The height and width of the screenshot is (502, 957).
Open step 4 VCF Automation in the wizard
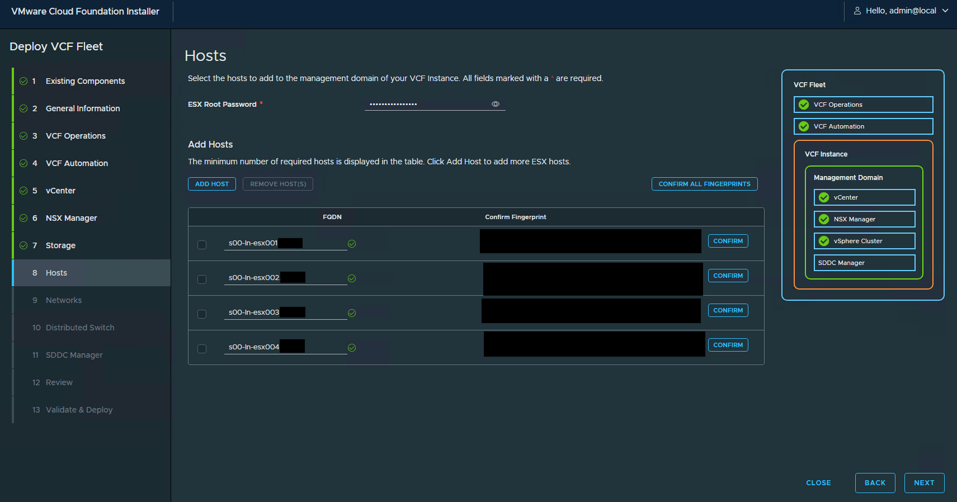[x=91, y=163]
